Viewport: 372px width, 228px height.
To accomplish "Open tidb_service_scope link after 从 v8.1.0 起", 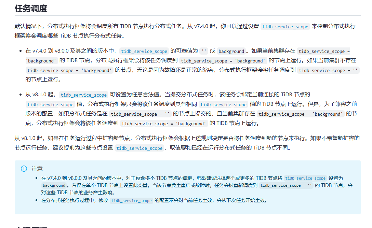I will tap(83, 95).
